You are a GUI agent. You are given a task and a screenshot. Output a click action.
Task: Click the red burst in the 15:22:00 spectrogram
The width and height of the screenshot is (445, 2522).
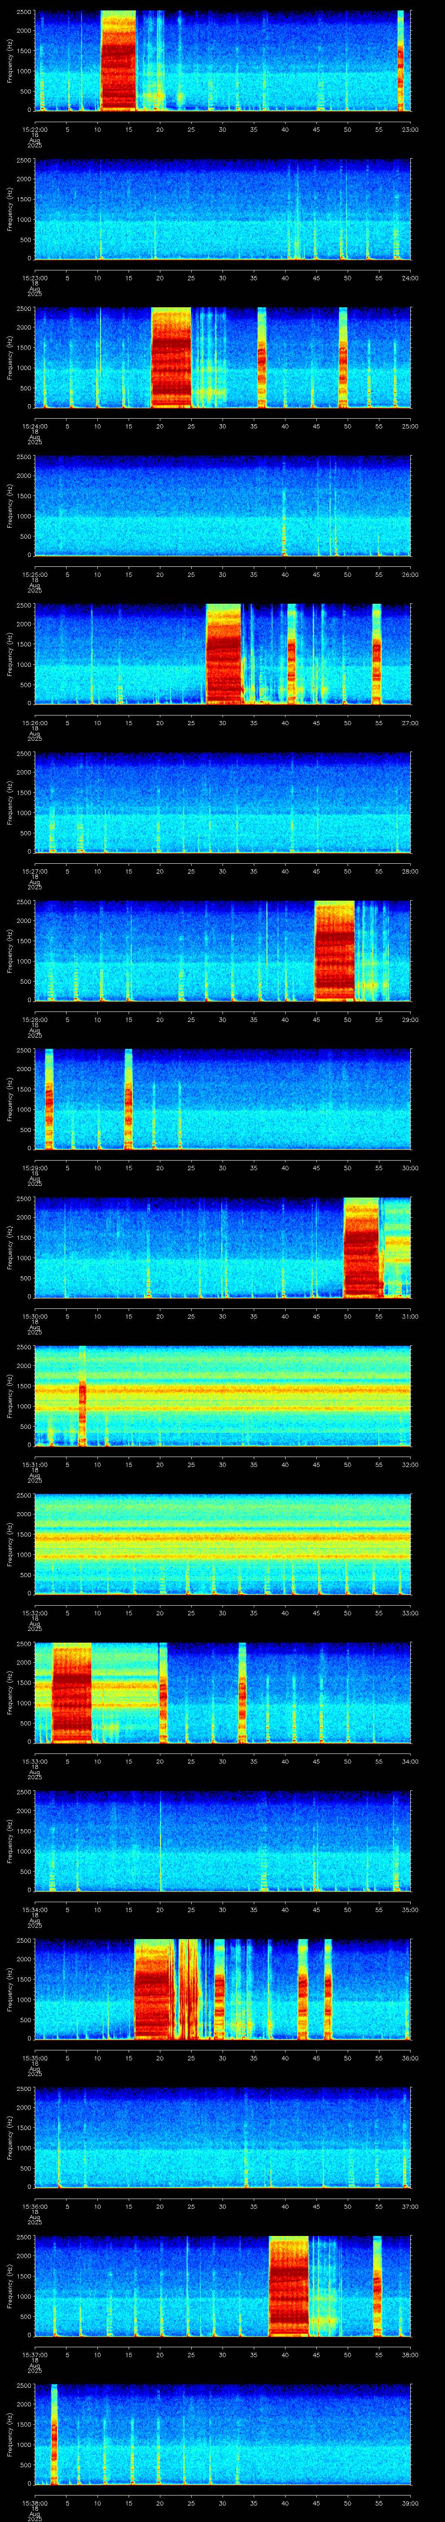[118, 61]
